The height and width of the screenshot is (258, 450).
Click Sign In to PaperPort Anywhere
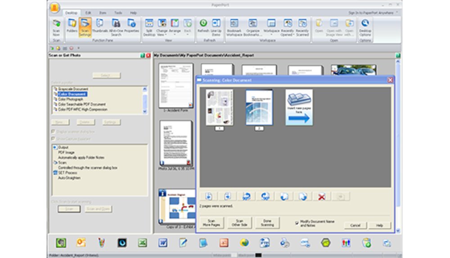click(371, 13)
